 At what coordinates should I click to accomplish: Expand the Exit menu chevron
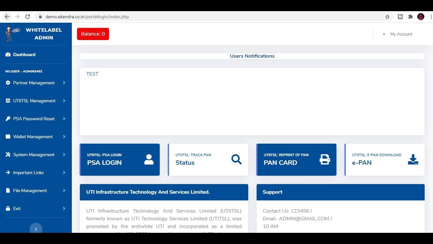click(64, 208)
